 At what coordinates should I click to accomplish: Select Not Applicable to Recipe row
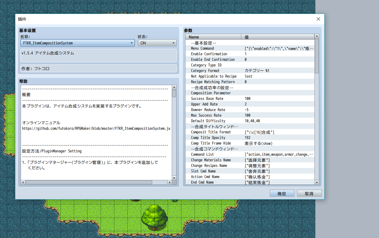(x=250, y=76)
